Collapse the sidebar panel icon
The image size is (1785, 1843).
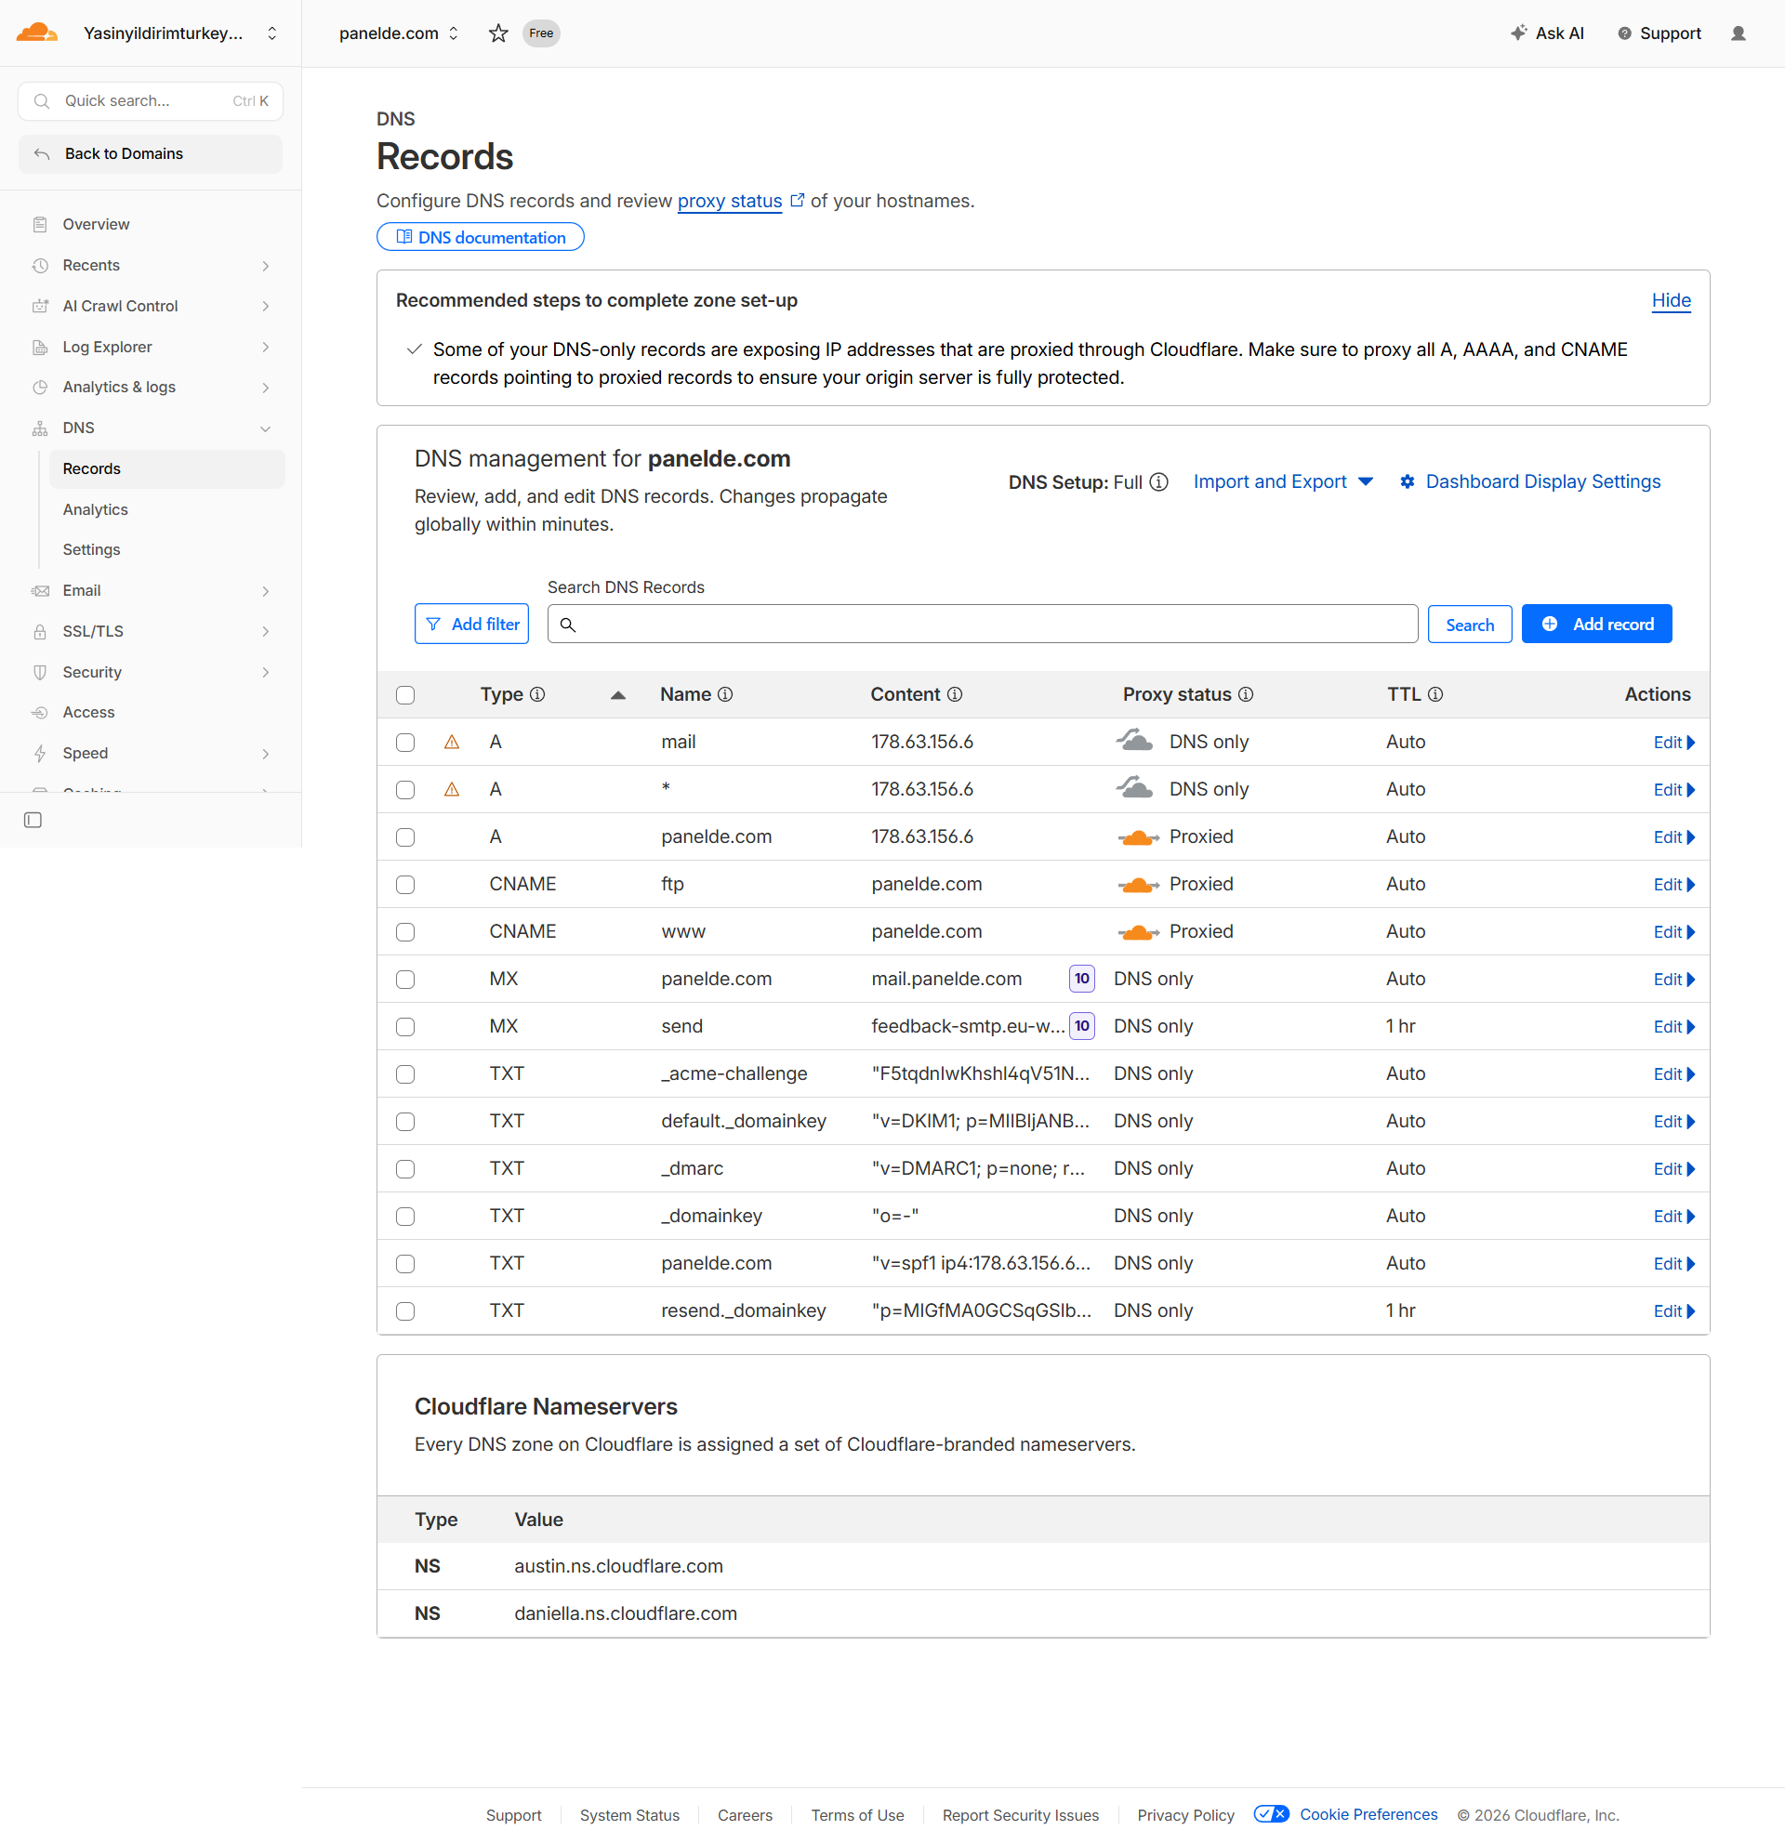(33, 820)
